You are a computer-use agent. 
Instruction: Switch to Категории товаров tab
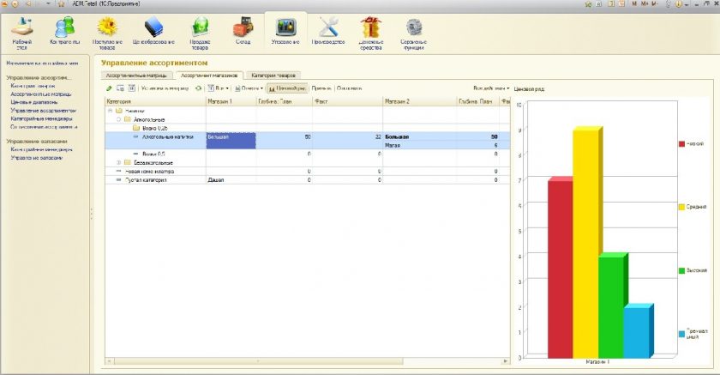point(273,76)
